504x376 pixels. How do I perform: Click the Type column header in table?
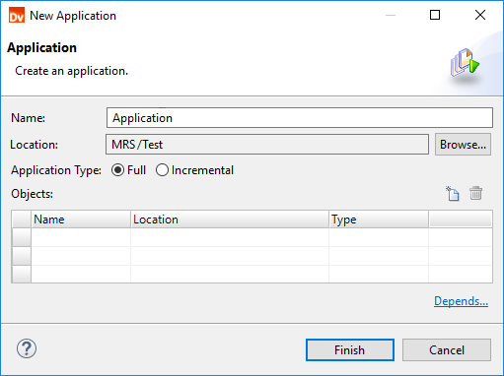(379, 219)
